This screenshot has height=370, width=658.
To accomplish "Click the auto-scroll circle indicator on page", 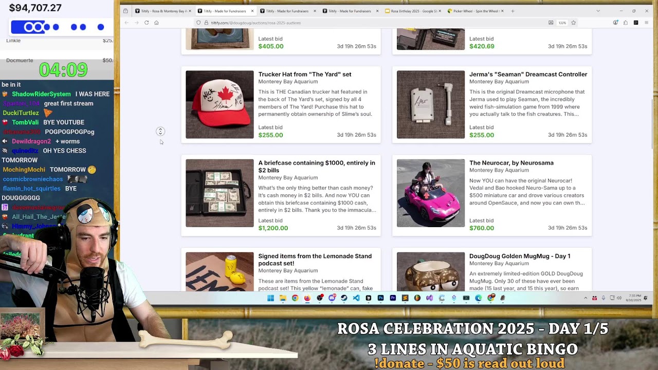I will coord(160,132).
